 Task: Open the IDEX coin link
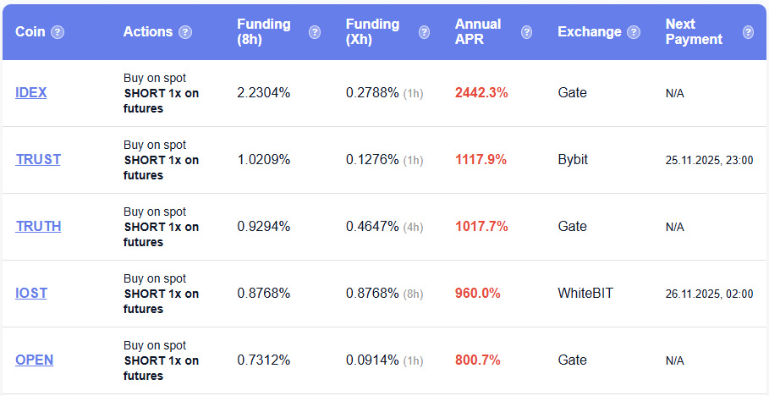31,93
